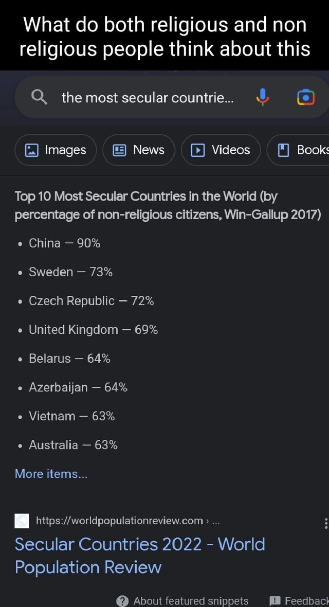
Task: Select the China 90% list entry
Action: tap(64, 243)
